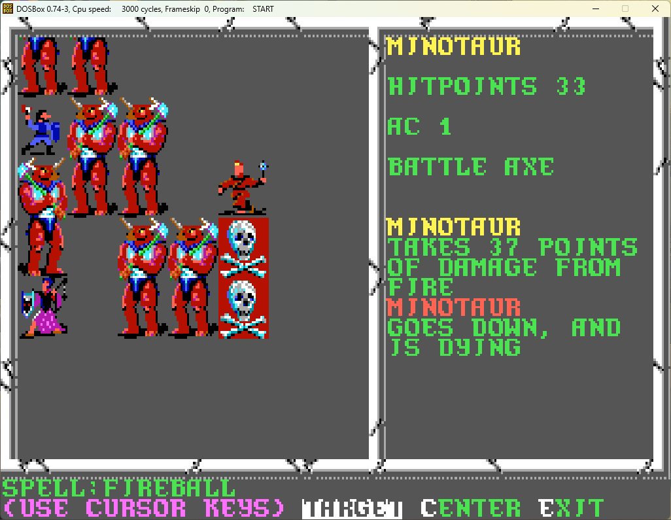Click the purple-robed archer with shield

click(44, 307)
